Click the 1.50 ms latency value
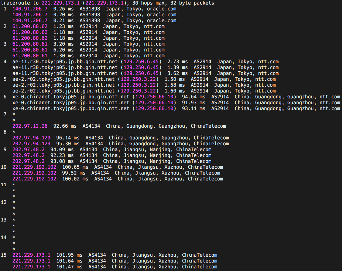 175,79
